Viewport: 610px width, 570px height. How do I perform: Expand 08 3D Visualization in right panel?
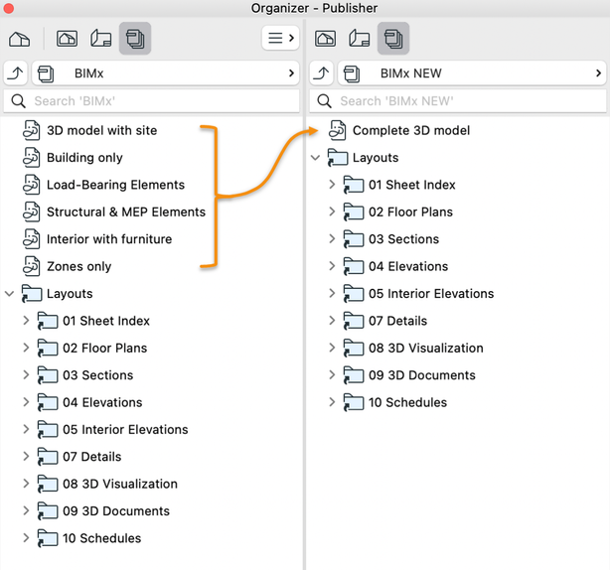tap(332, 348)
